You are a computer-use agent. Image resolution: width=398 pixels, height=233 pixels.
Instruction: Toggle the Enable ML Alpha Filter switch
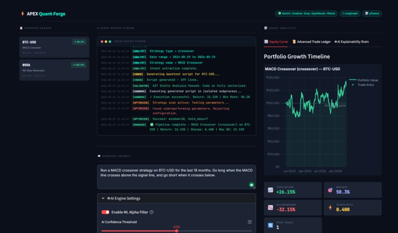(105, 212)
